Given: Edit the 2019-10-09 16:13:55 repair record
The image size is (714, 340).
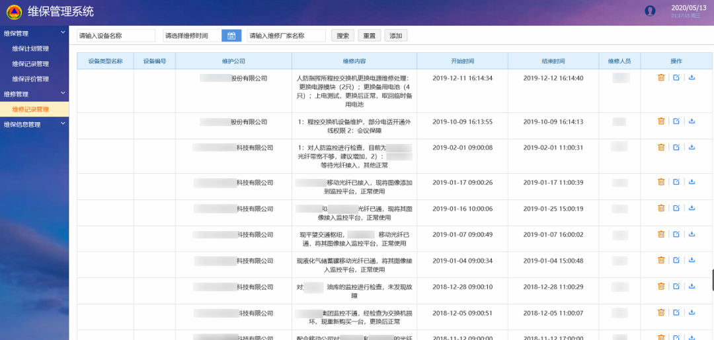Looking at the screenshot, I should pyautogui.click(x=676, y=121).
